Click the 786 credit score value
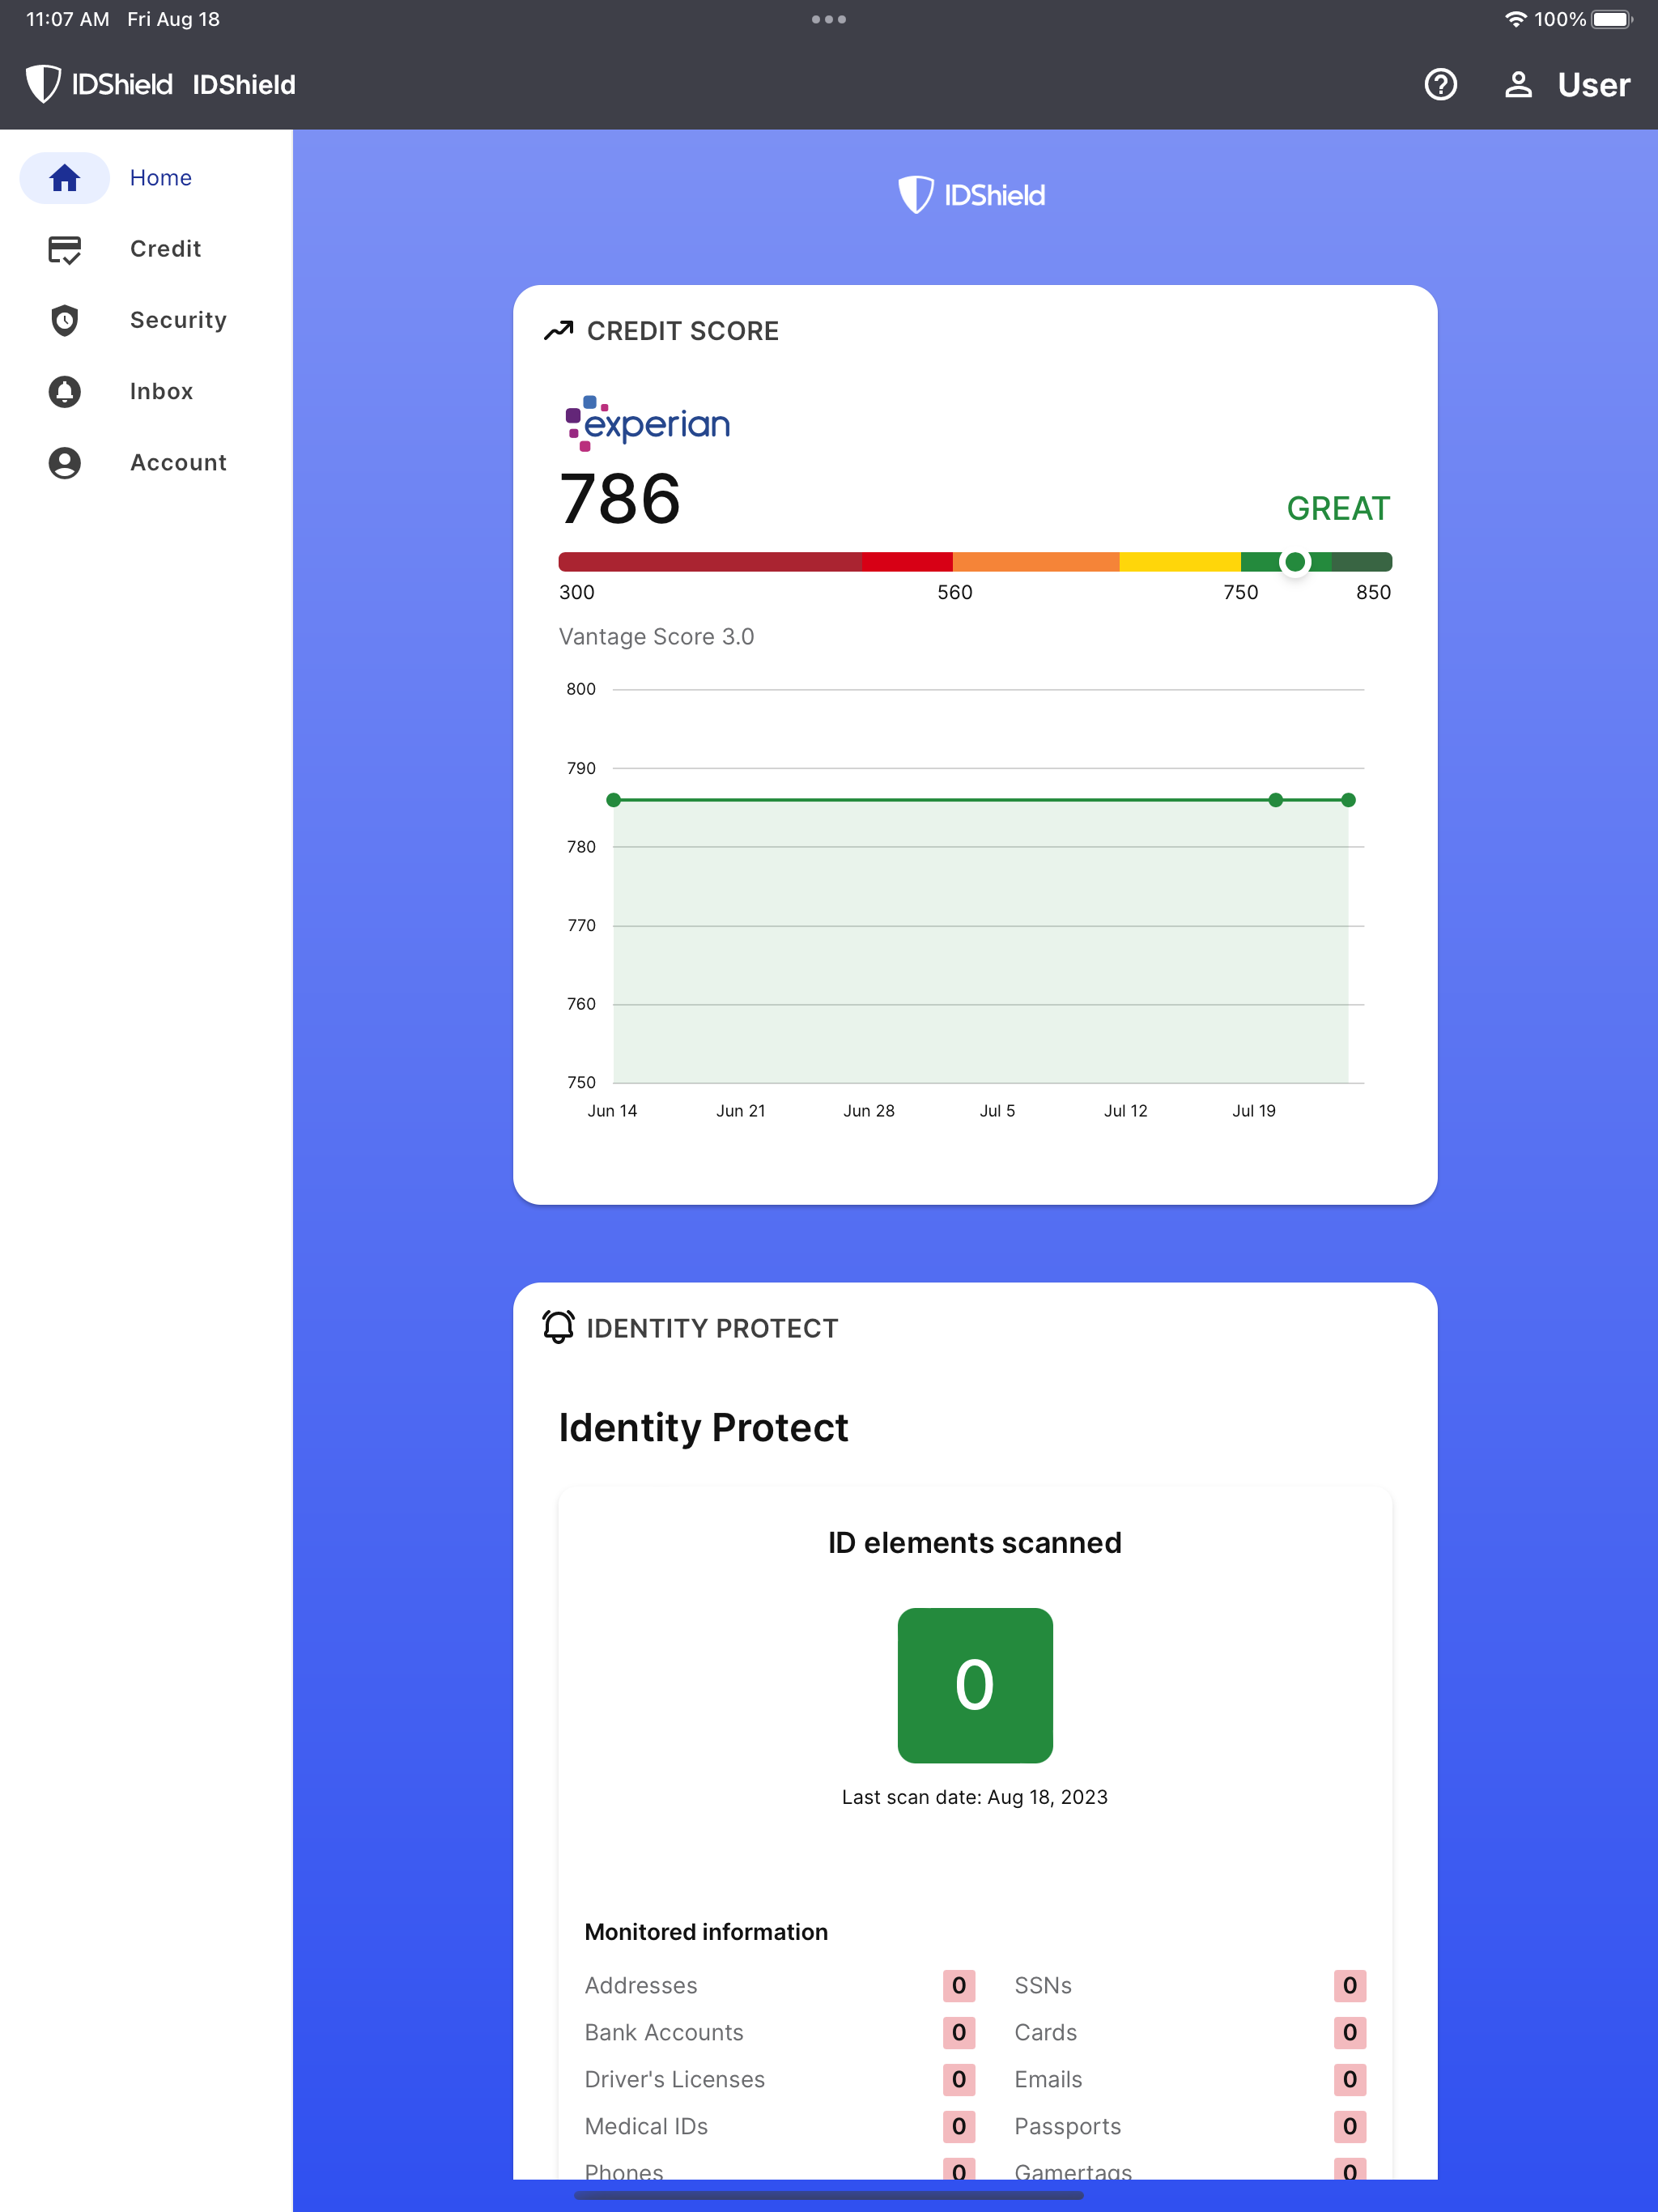This screenshot has height=2212, width=1658. [620, 499]
